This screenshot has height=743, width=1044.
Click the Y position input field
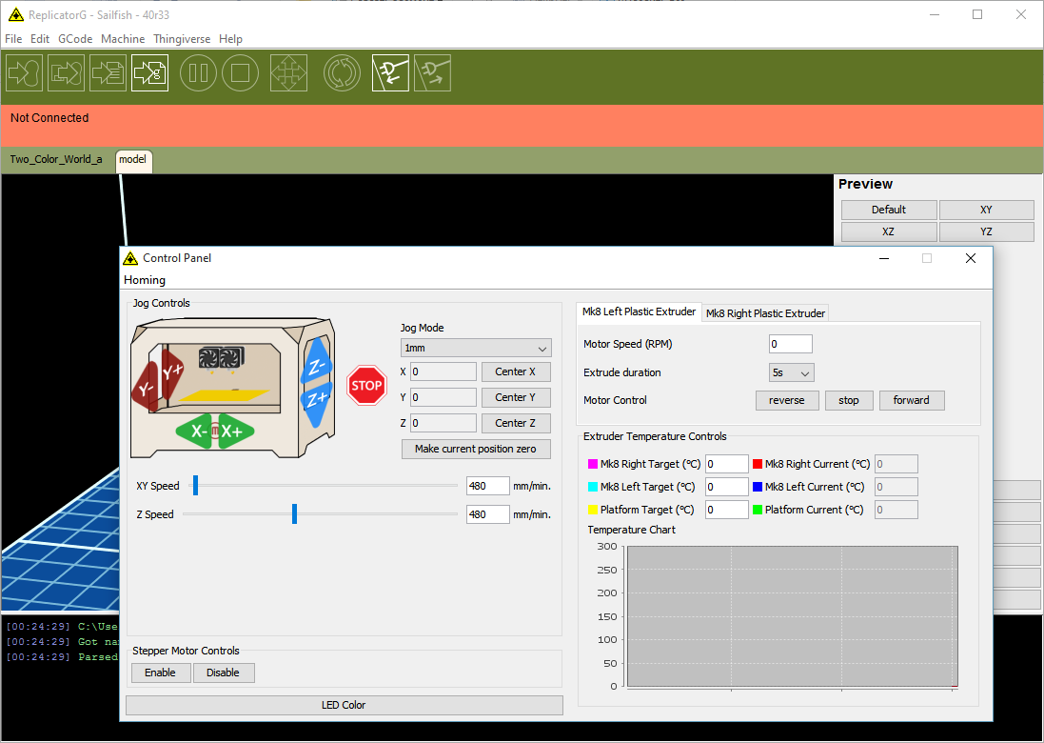tap(443, 397)
